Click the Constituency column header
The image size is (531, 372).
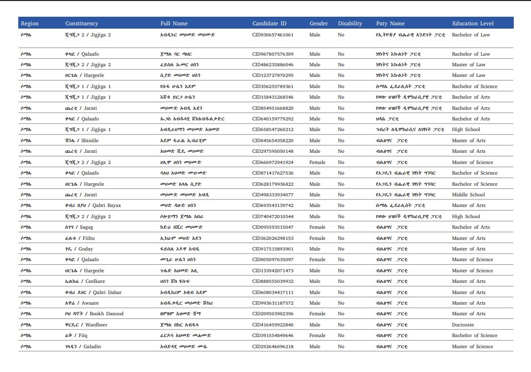click(x=82, y=23)
